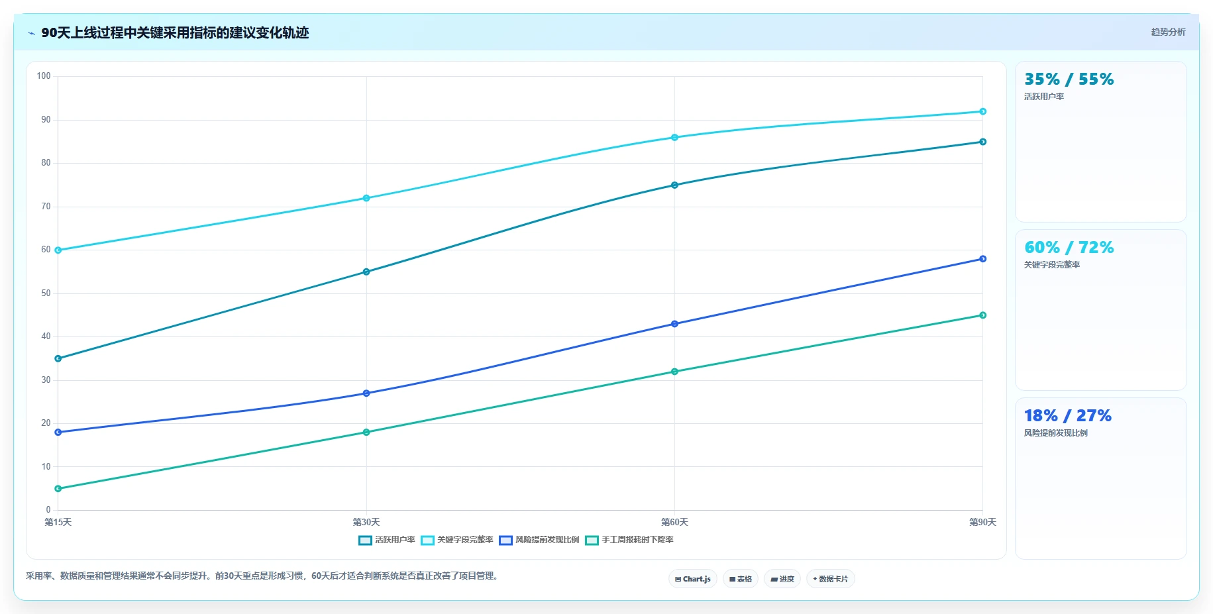
Task: Click the 活跃用户率 point at 第30天 (55)
Action: click(366, 272)
